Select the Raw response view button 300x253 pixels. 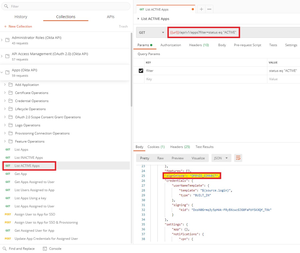tap(160, 158)
